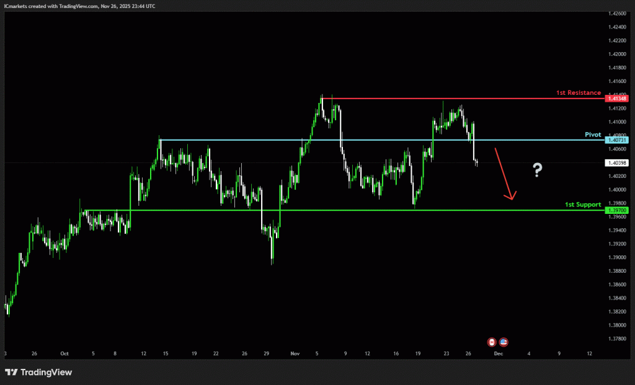Screen dimensions: 635x385
Task: Click the blue 1.40731 pivot price tag
Action: 618,140
